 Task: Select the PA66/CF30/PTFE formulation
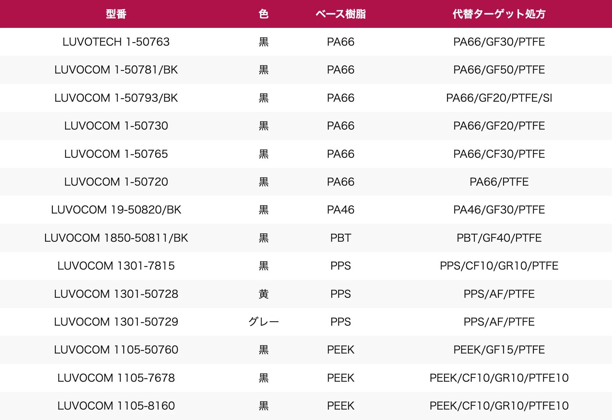coord(499,154)
